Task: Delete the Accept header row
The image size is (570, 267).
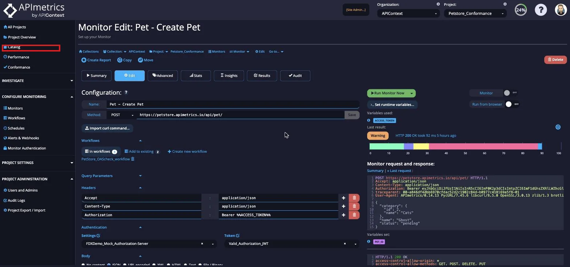Action: (354, 198)
